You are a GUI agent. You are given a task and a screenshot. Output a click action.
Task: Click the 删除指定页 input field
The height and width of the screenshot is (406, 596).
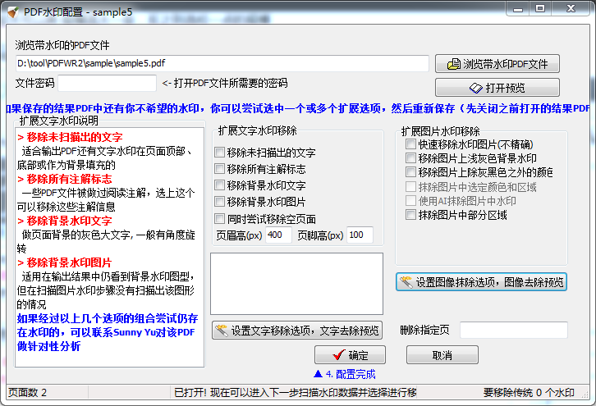tap(514, 330)
